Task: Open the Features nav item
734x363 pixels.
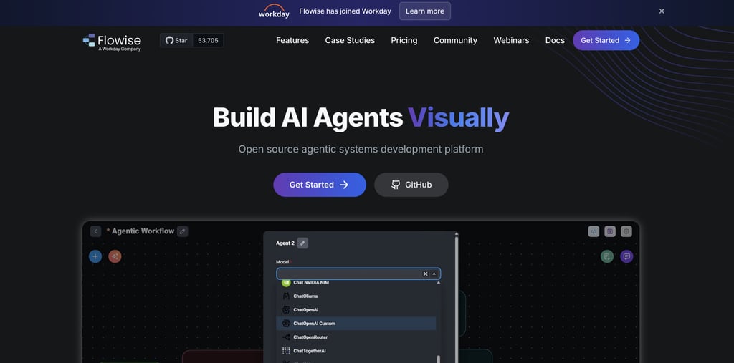Action: (x=292, y=40)
